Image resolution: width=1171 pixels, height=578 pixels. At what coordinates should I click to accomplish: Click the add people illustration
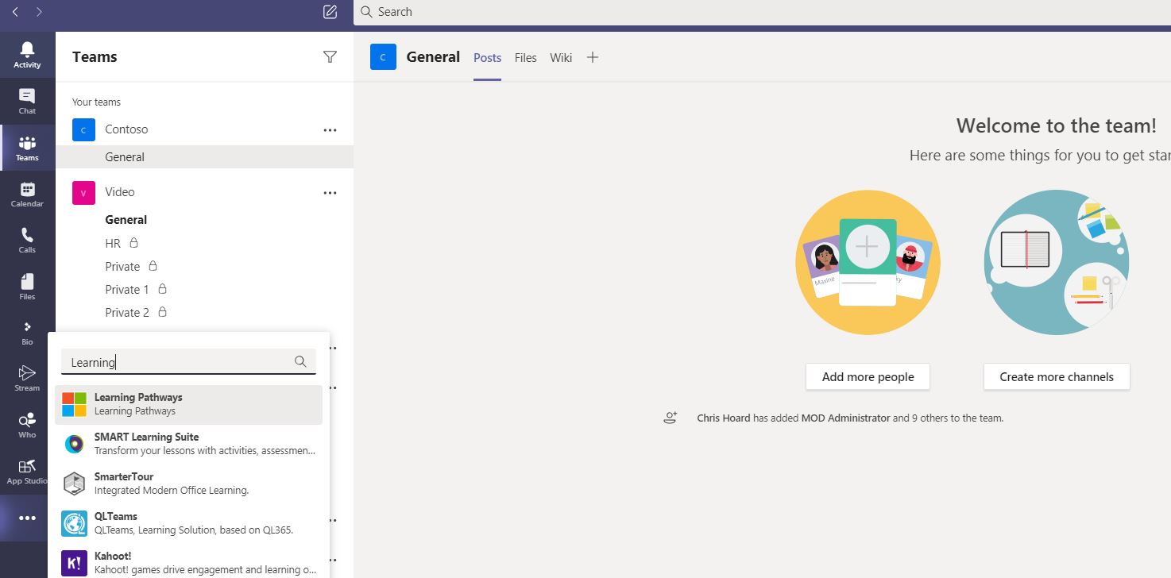[868, 262]
